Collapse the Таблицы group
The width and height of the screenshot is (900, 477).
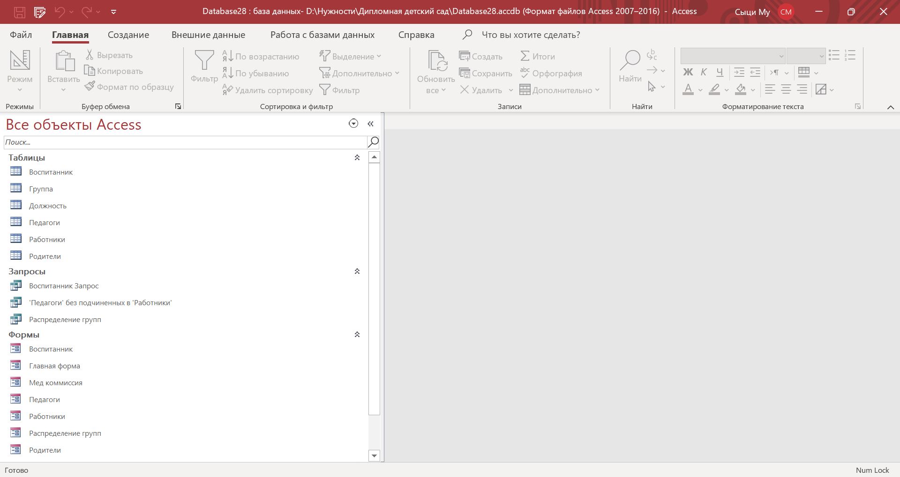pyautogui.click(x=357, y=158)
